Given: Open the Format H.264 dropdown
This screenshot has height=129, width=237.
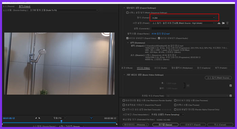Looking at the screenshot, I should tap(184, 18).
